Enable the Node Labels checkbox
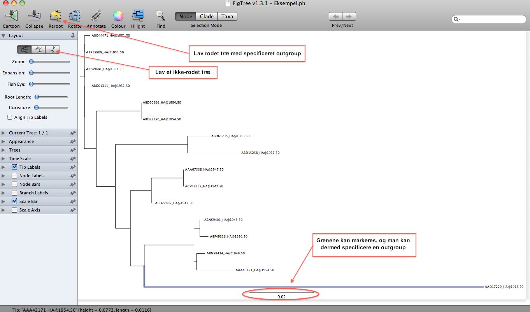This screenshot has height=312, width=530. tap(14, 176)
